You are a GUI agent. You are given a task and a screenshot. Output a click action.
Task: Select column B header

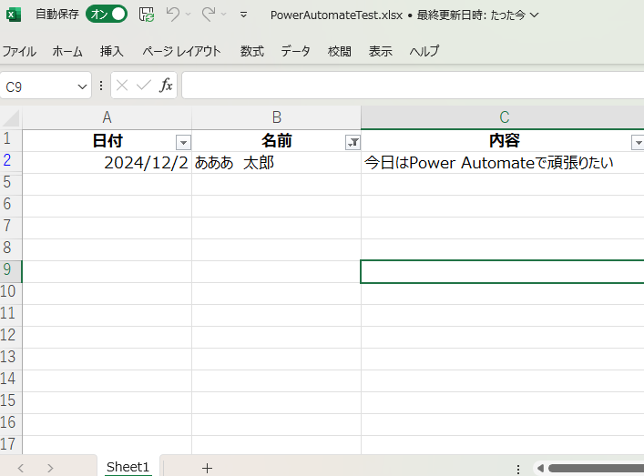click(x=276, y=117)
